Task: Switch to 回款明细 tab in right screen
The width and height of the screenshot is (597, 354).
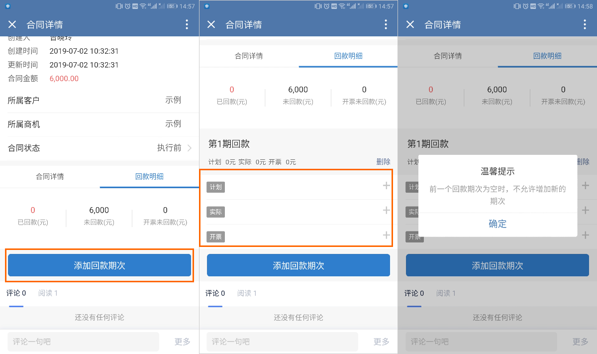Action: 547,56
